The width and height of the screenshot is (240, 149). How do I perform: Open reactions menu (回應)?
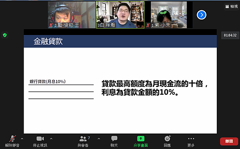tap(167, 141)
